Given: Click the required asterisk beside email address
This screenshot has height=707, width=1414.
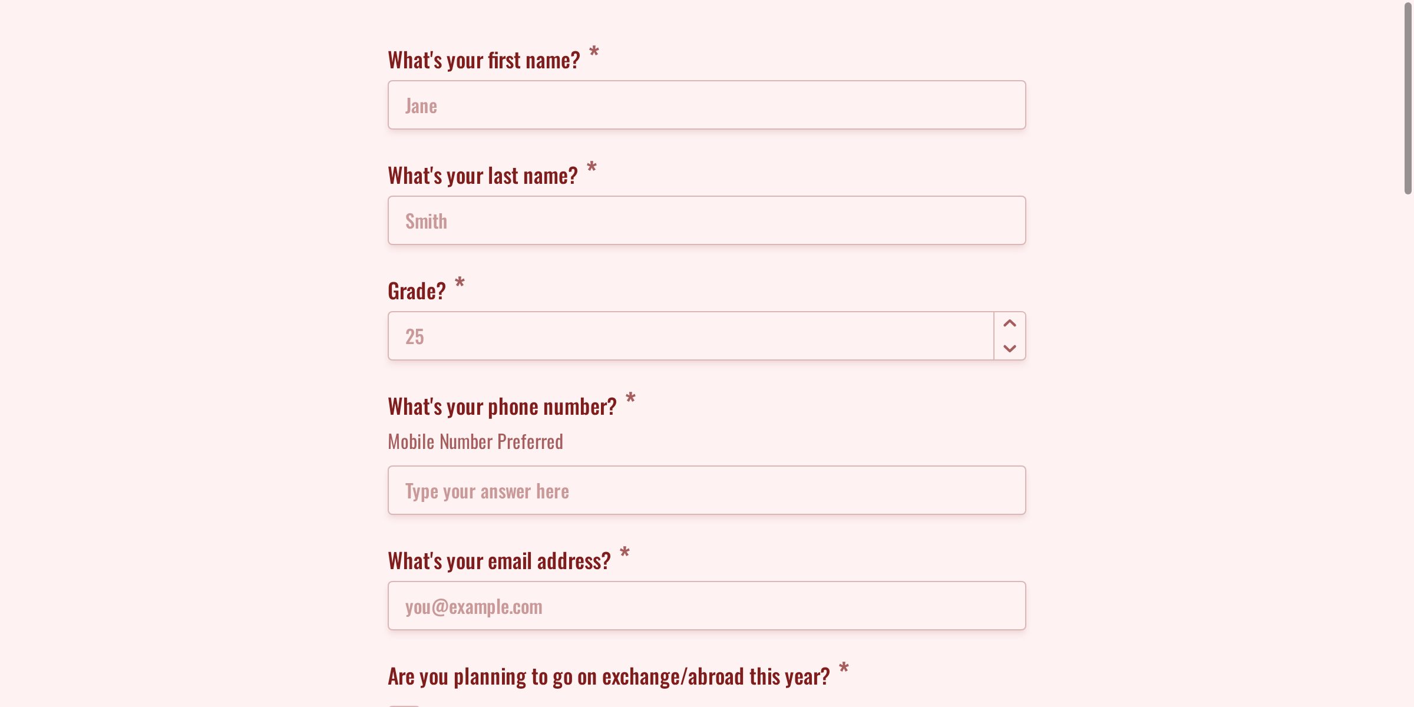Looking at the screenshot, I should pos(625,553).
